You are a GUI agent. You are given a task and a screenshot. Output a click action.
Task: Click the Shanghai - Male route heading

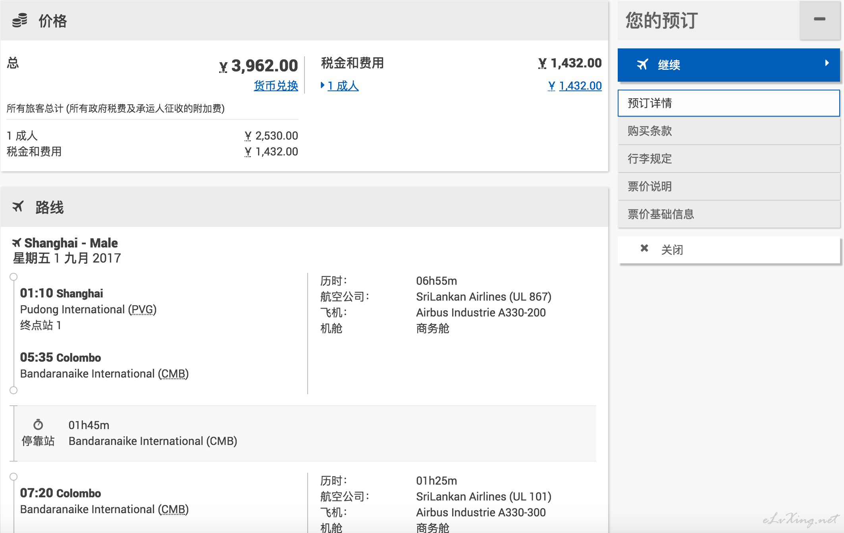point(71,243)
